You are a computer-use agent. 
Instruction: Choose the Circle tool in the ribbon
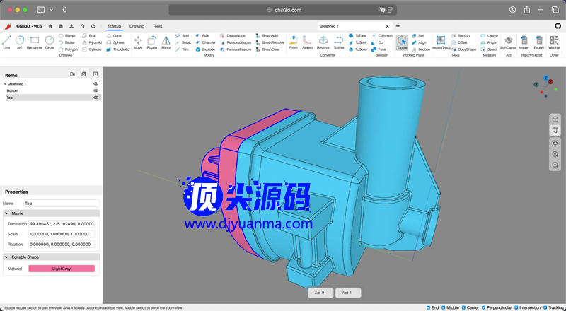(50, 41)
